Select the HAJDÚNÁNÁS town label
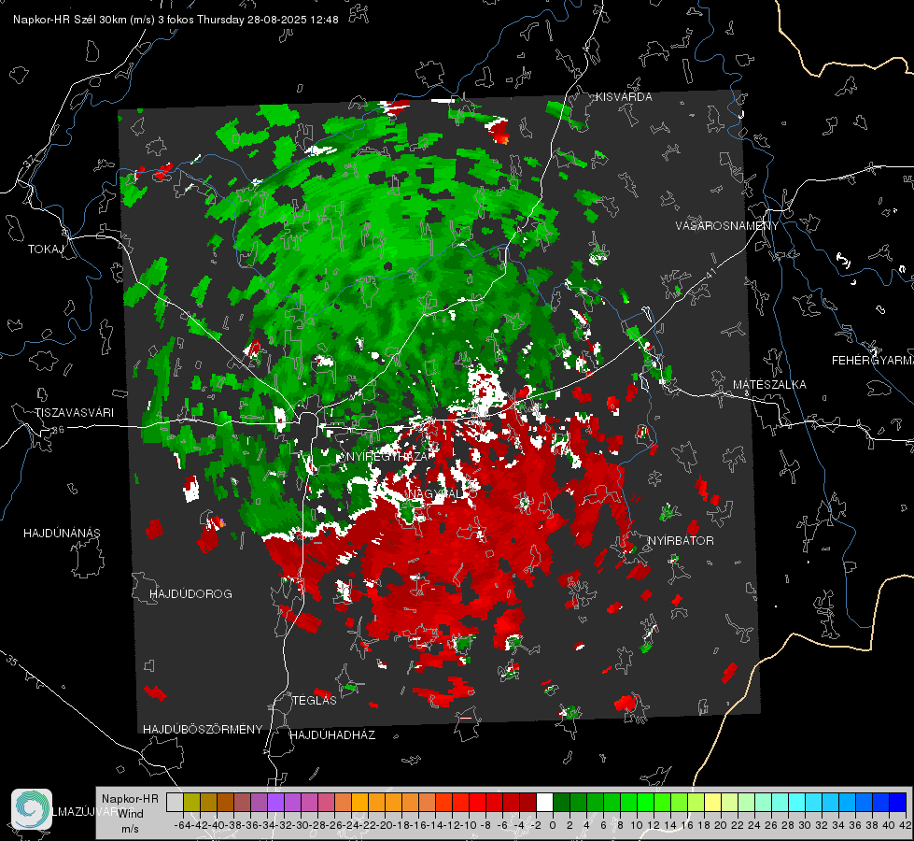914x841 pixels. 62,533
